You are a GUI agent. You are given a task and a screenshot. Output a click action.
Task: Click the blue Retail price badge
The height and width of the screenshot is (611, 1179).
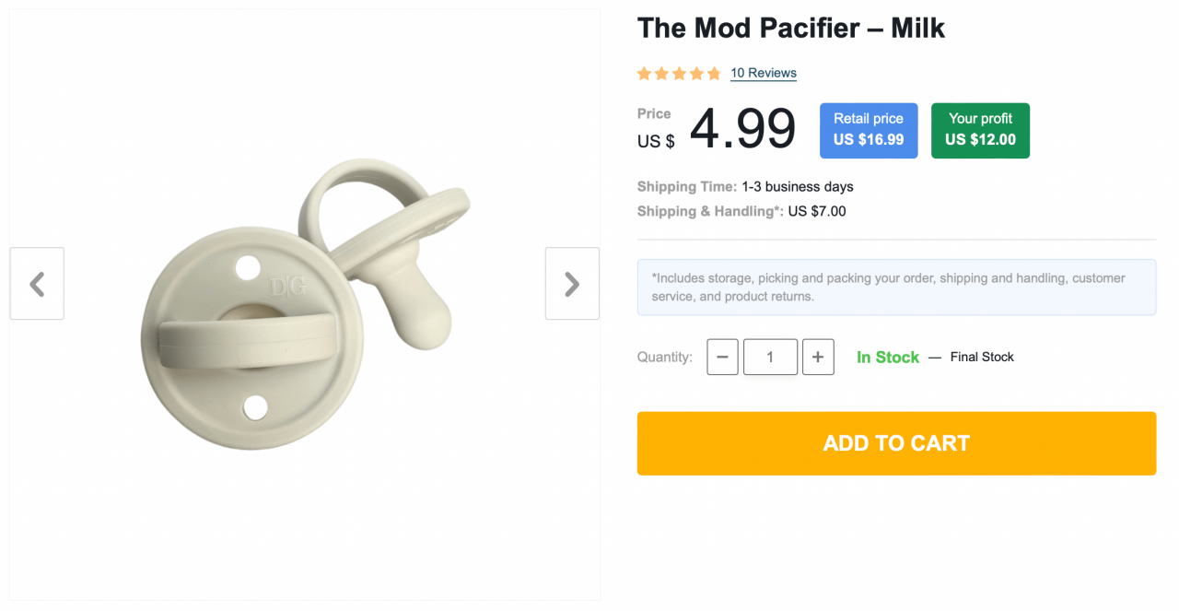868,130
